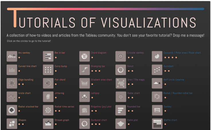The image size is (211, 130).
Task: Open the second Radial time series circle
Action: [59, 111]
